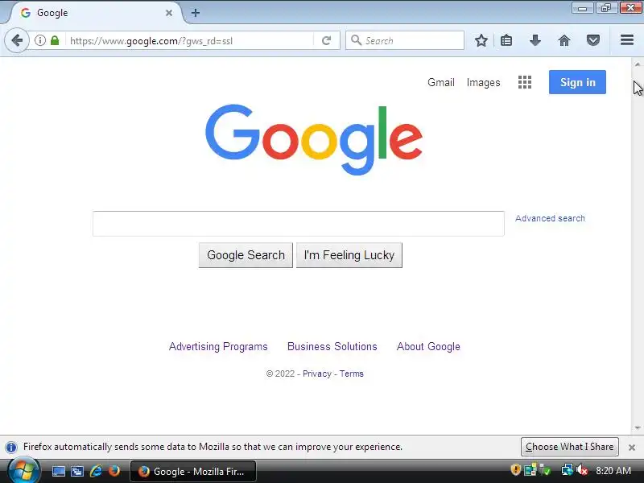The image size is (644, 483).
Task: Focus the Google search input box
Action: pyautogui.click(x=298, y=224)
